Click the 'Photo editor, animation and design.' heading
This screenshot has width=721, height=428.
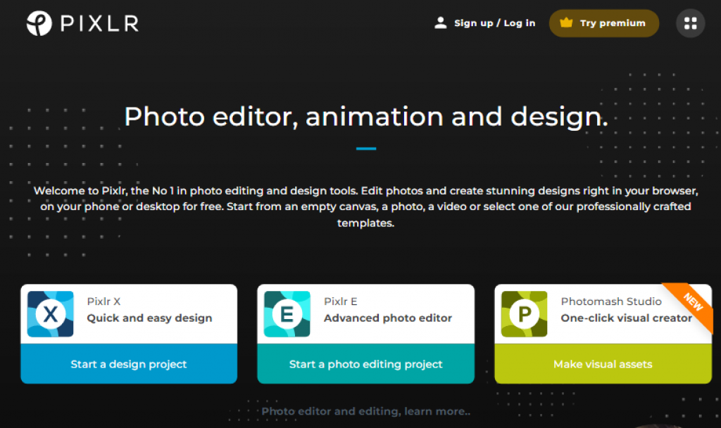[366, 117]
